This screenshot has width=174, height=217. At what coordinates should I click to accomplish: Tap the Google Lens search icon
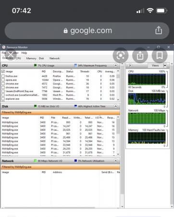(x=121, y=55)
